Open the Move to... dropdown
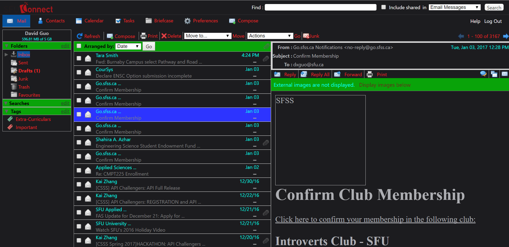The image size is (509, 247). pyautogui.click(x=208, y=36)
